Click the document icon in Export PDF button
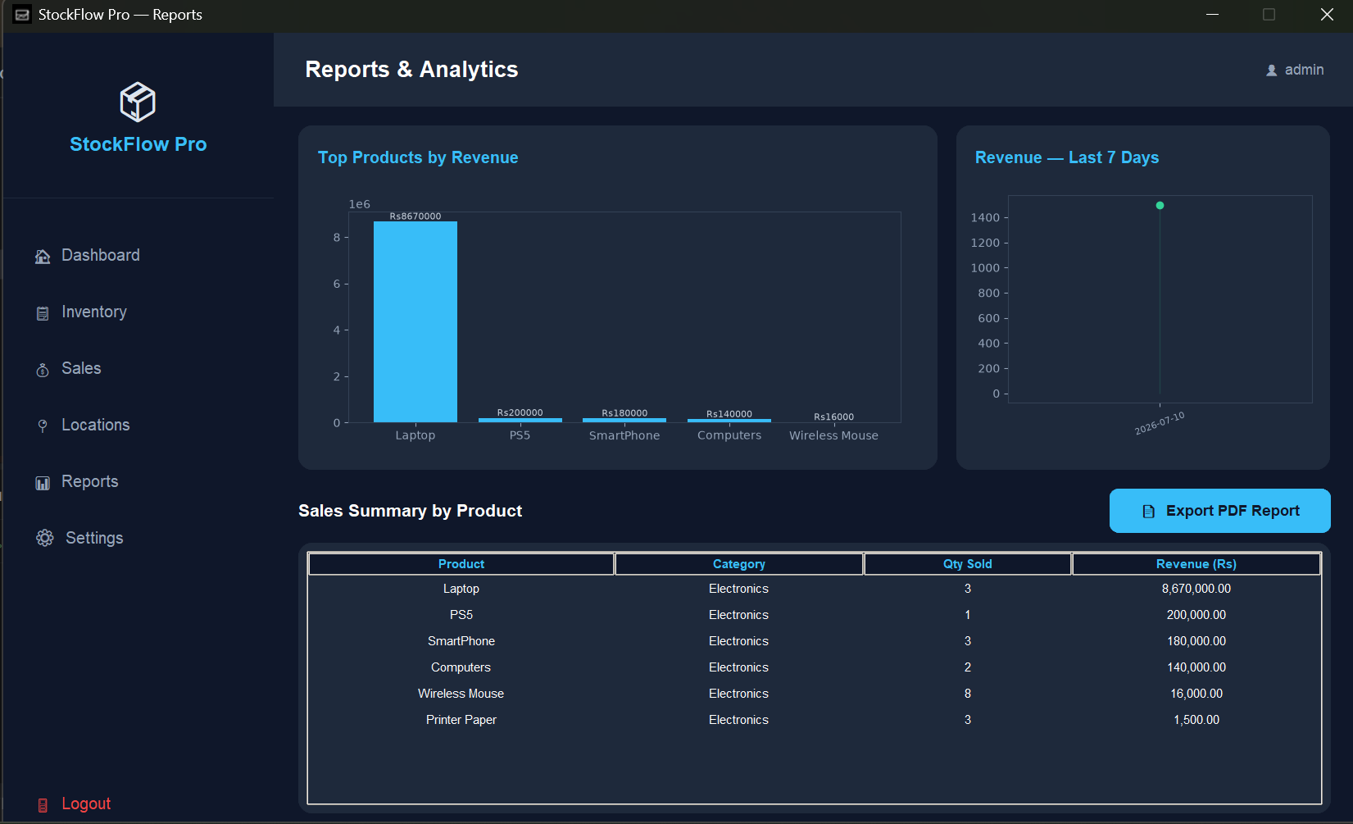Image resolution: width=1353 pixels, height=824 pixels. pyautogui.click(x=1149, y=512)
